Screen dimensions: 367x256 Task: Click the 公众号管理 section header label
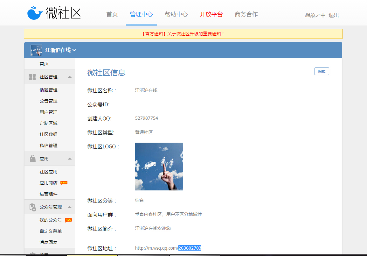(x=51, y=207)
